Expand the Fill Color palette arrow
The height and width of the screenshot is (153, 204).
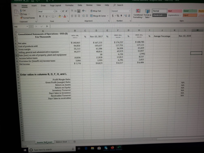coord(62,16)
